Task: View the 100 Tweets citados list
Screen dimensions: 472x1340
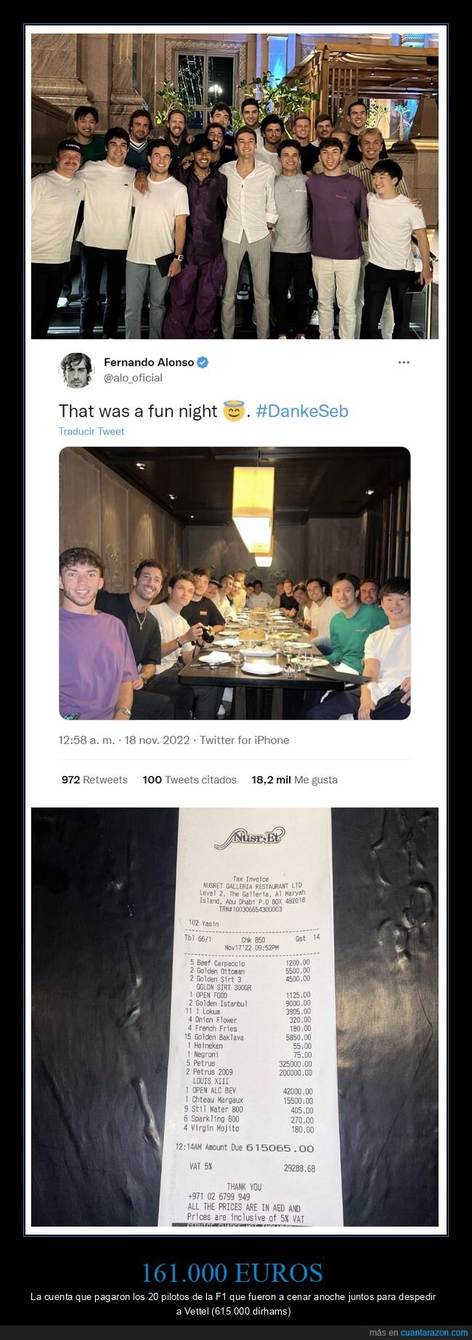Action: pos(190,780)
